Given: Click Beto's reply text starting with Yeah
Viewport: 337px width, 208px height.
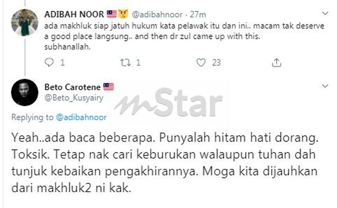Looking at the screenshot, I should pyautogui.click(x=164, y=163).
